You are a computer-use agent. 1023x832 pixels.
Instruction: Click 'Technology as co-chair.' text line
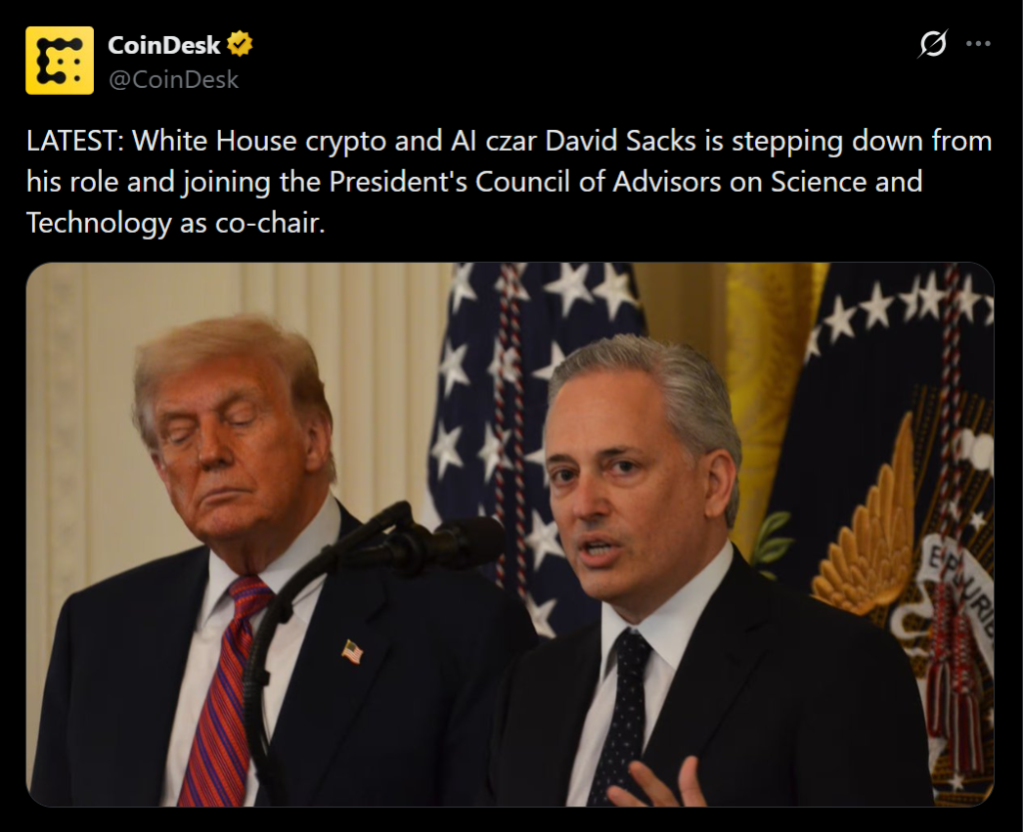pos(176,223)
